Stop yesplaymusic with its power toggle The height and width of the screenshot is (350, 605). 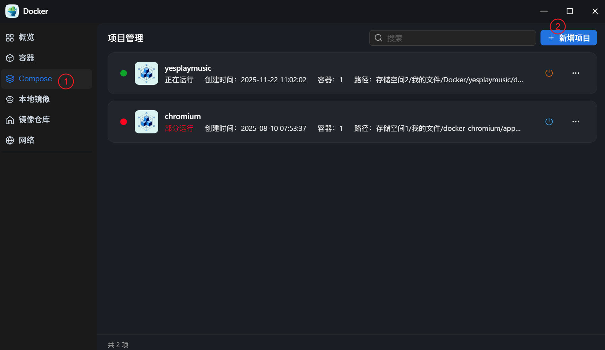coord(549,73)
